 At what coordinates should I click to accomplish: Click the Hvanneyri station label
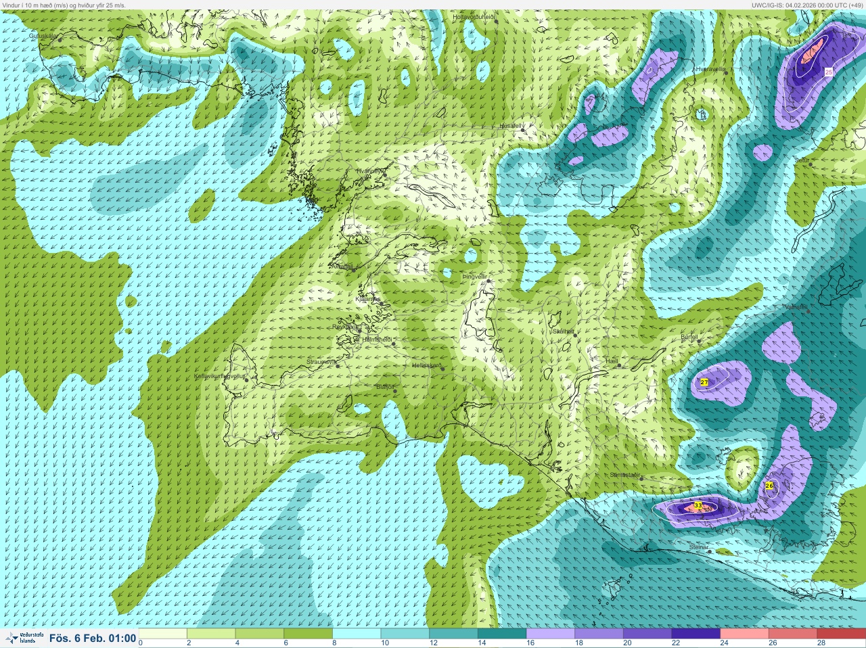click(370, 170)
